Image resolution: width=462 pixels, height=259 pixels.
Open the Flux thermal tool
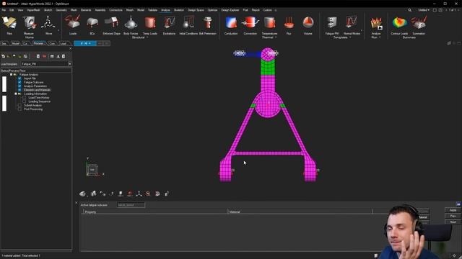(x=289, y=23)
